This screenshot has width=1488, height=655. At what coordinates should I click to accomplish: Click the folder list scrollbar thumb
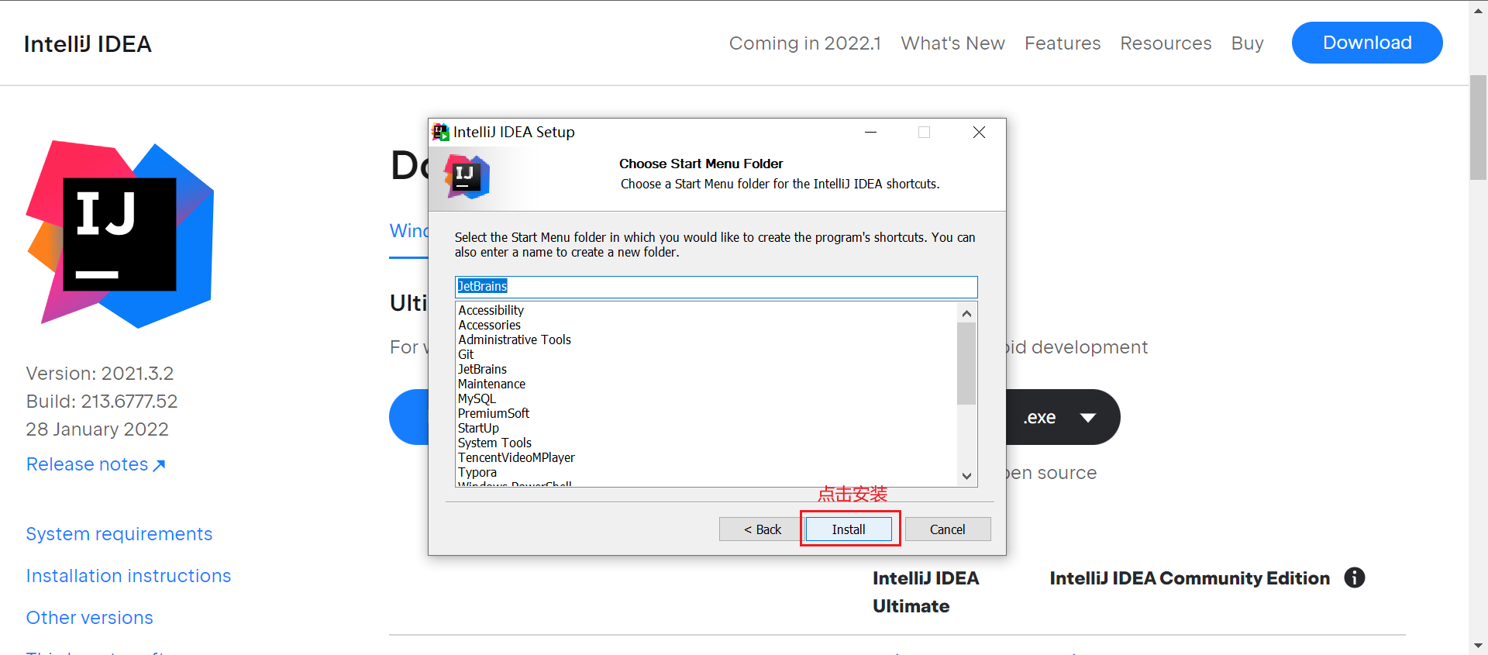pos(966,364)
